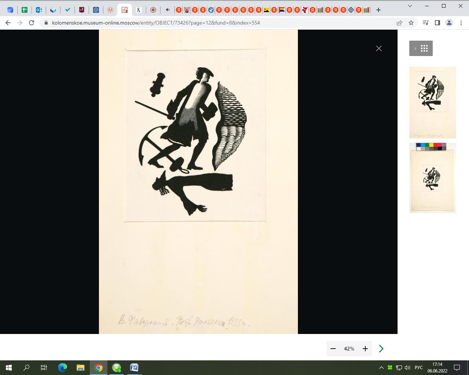This screenshot has width=469, height=375.
Task: Reload the museum page
Action: [x=32, y=23]
